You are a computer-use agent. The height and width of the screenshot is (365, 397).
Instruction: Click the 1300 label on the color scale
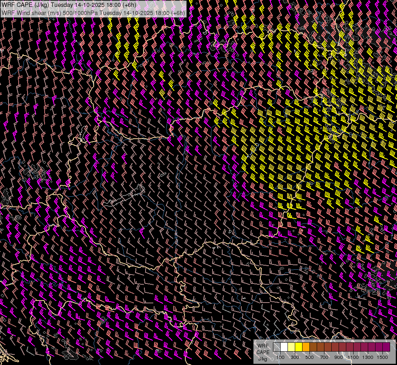[368, 357]
